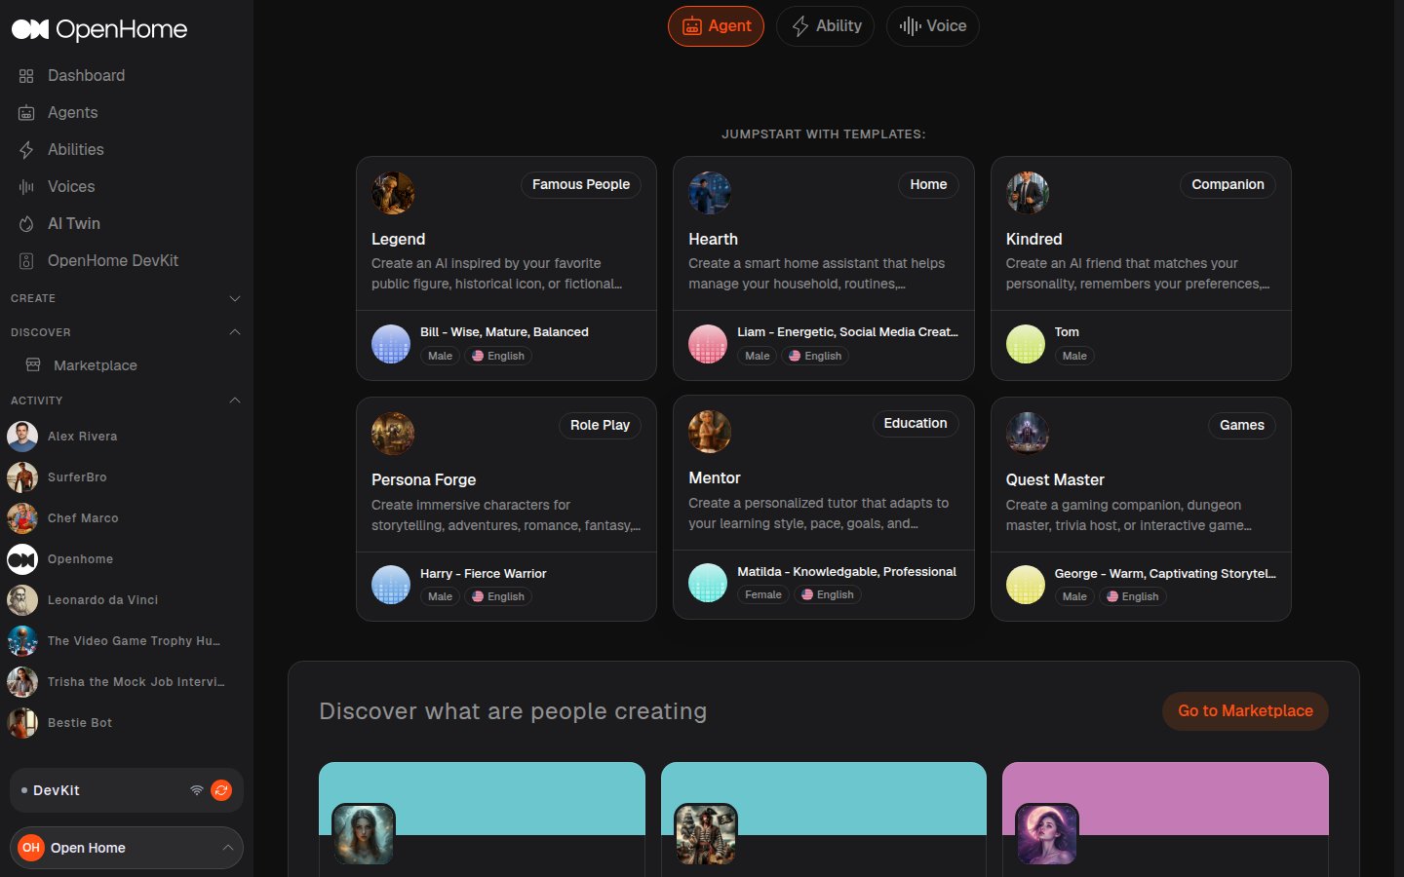Click Liam voice pink orb icon

[708, 344]
